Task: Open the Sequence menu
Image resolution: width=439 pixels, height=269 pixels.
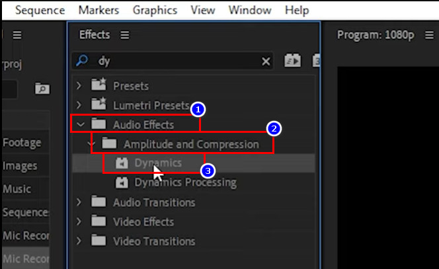Action: [x=40, y=11]
